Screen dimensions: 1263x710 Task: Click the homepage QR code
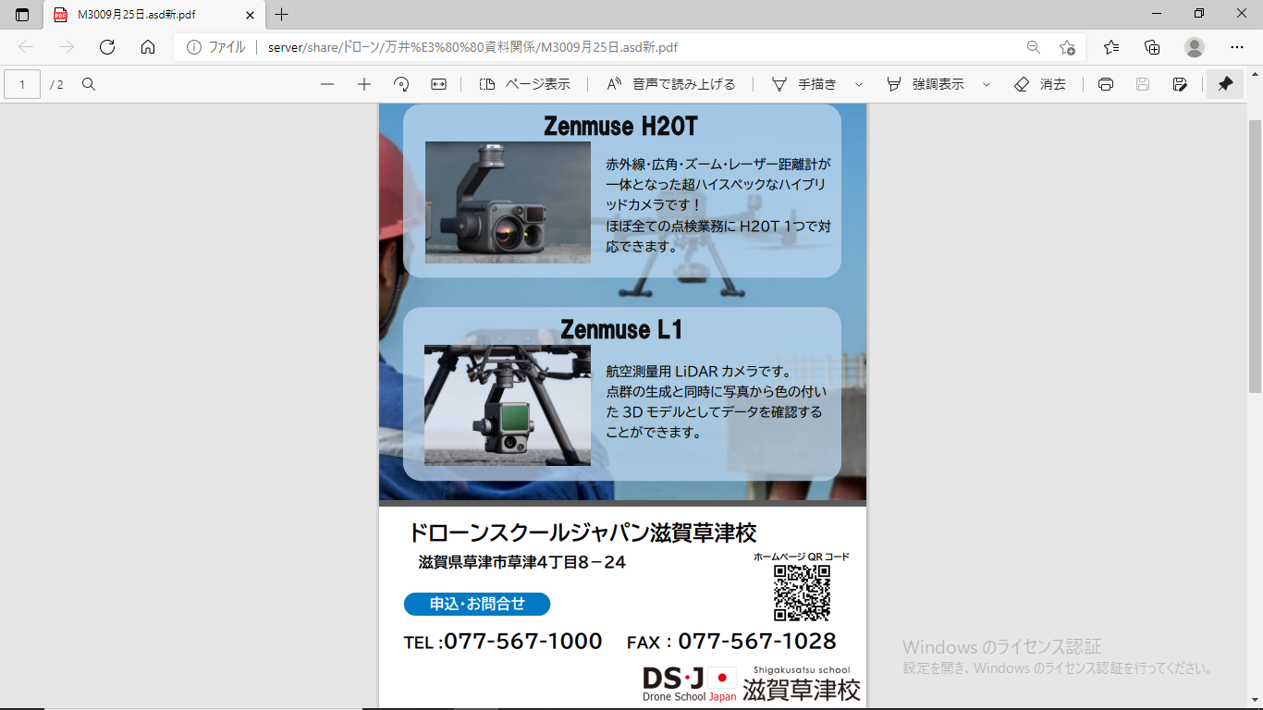802,593
